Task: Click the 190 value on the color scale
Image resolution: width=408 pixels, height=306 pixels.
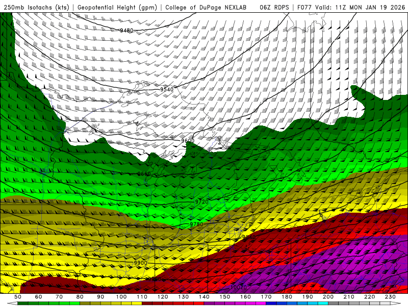Action: pyautogui.click(x=308, y=297)
